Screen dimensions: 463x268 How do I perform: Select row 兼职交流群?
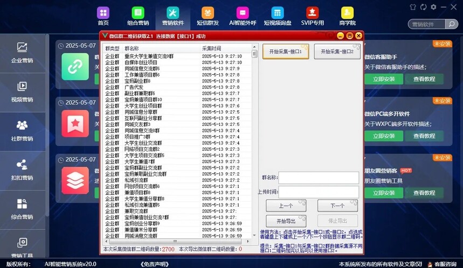177,211
